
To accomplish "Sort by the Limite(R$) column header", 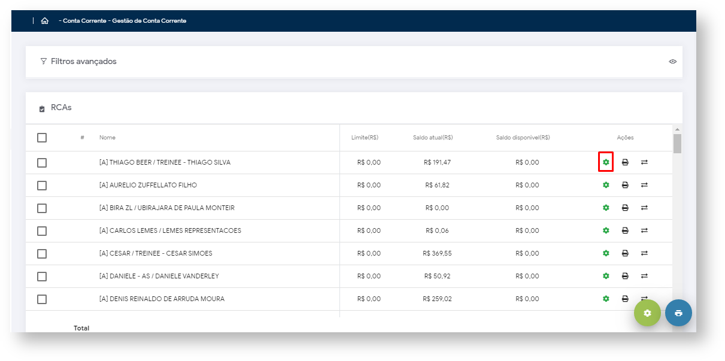I will pyautogui.click(x=365, y=138).
